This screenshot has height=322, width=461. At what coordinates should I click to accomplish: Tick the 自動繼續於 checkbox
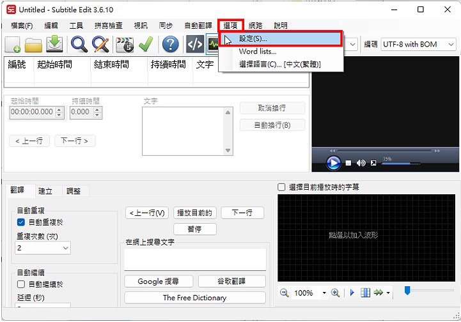pos(21,284)
